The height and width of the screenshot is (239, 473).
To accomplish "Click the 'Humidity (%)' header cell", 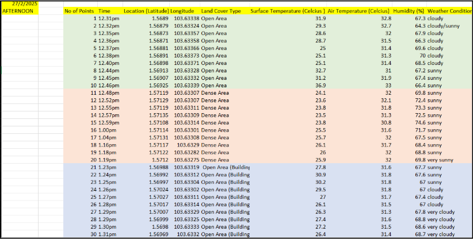I will coord(409,11).
